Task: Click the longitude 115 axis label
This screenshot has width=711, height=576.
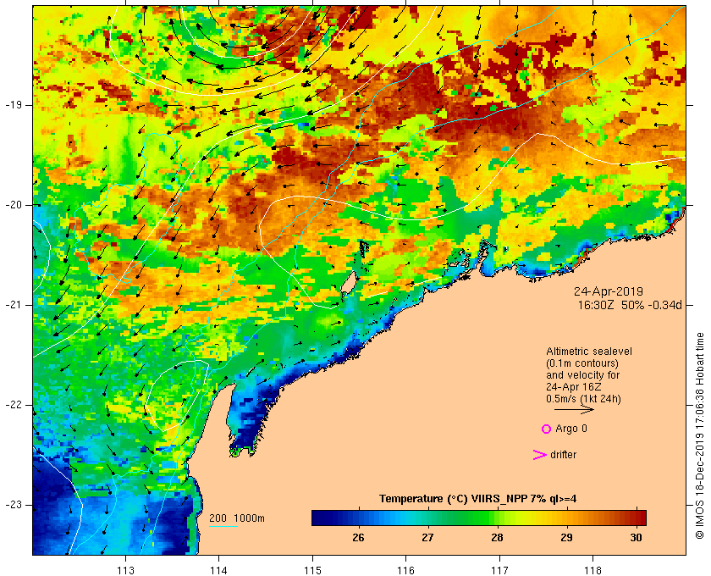Action: 312,571
